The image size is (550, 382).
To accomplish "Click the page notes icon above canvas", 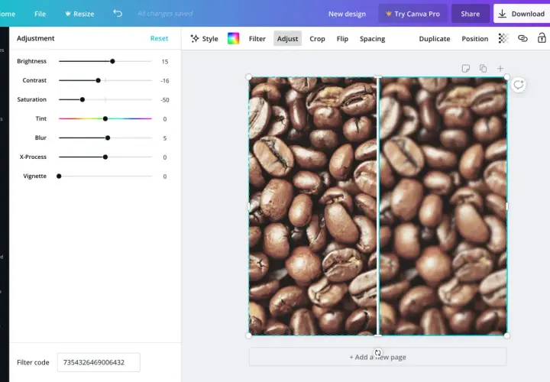I will [466, 69].
